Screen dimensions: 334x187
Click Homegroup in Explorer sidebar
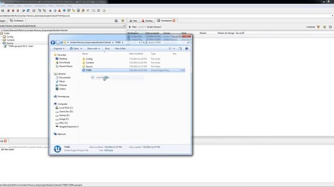click(x=62, y=97)
